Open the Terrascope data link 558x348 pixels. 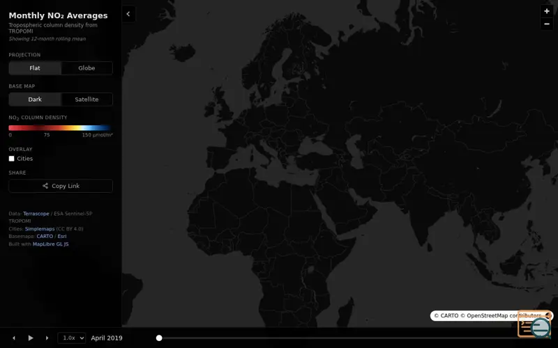[36, 214]
